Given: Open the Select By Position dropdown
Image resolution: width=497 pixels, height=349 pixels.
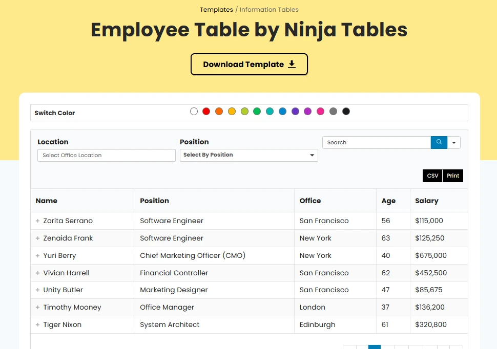Looking at the screenshot, I should [249, 155].
